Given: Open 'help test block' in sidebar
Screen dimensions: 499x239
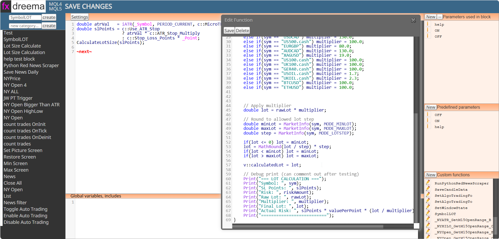Looking at the screenshot, I should [x=19, y=59].
